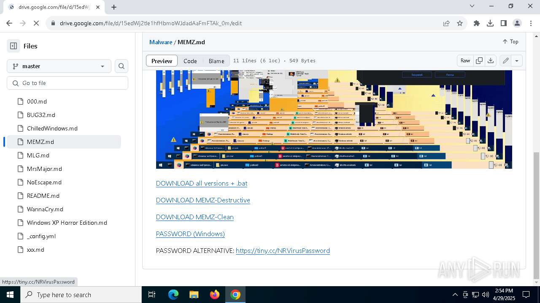Launch Firefox from taskbar
This screenshot has width=540, height=303.
pos(215,295)
